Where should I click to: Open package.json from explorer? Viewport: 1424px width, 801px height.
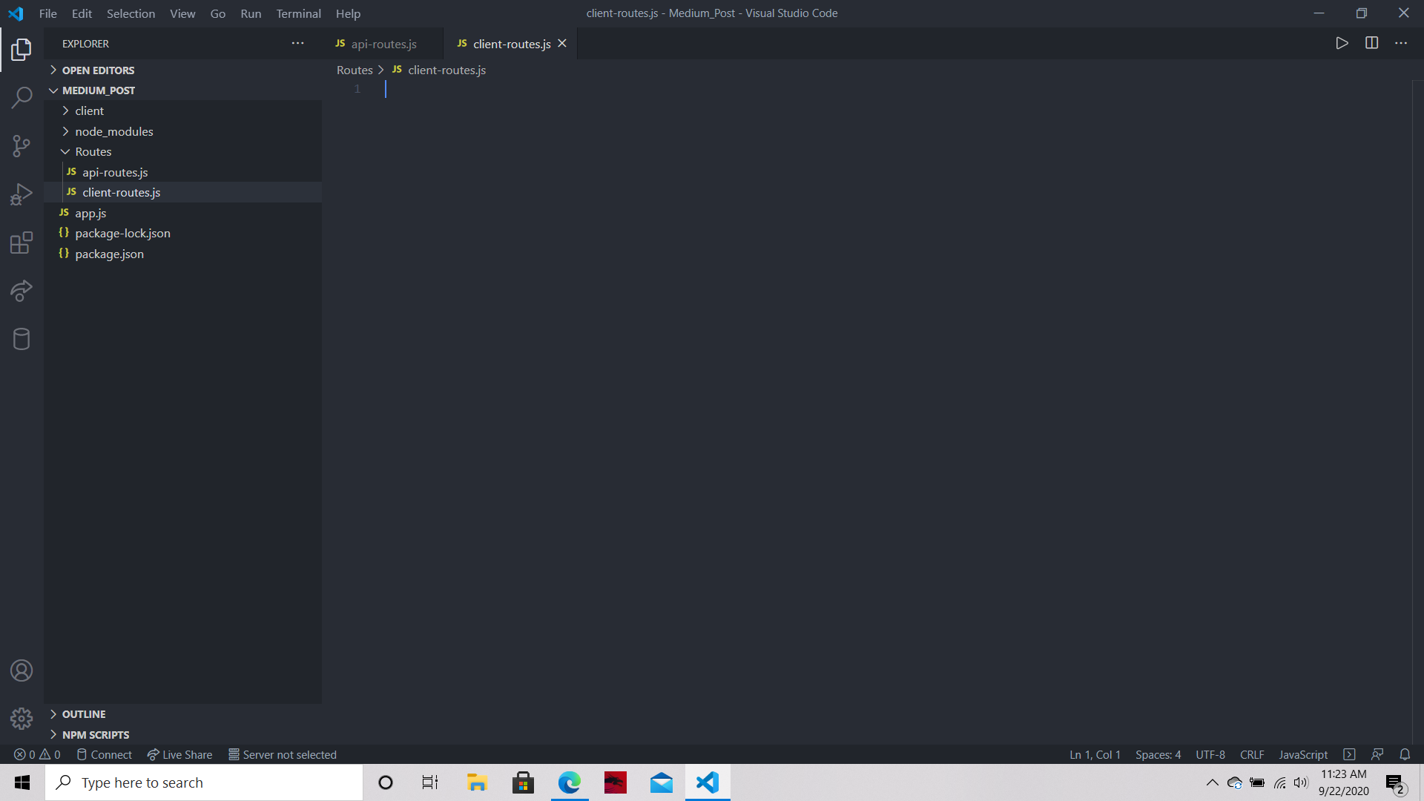point(182,254)
